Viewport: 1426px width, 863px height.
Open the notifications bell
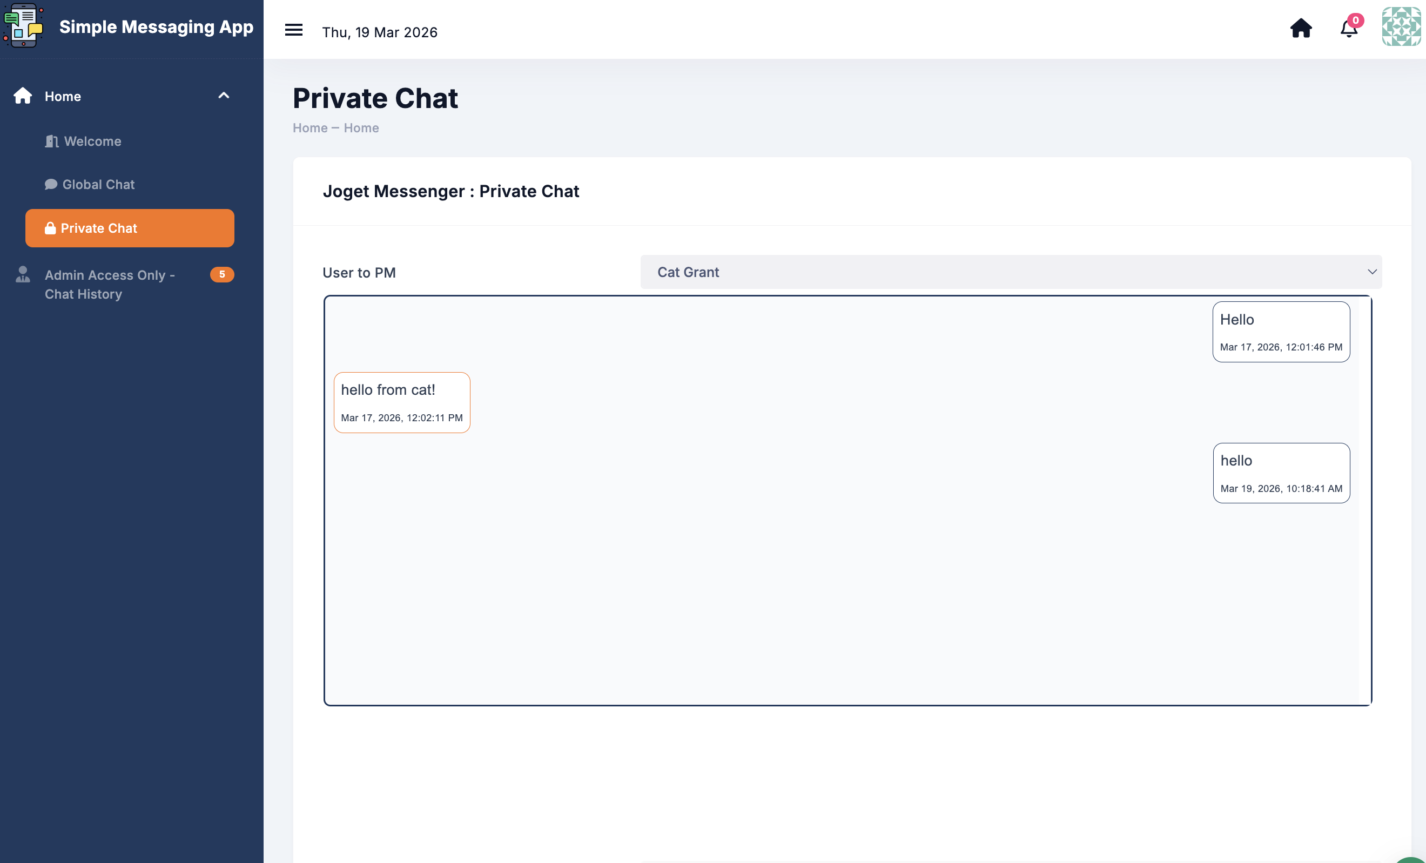click(1348, 29)
